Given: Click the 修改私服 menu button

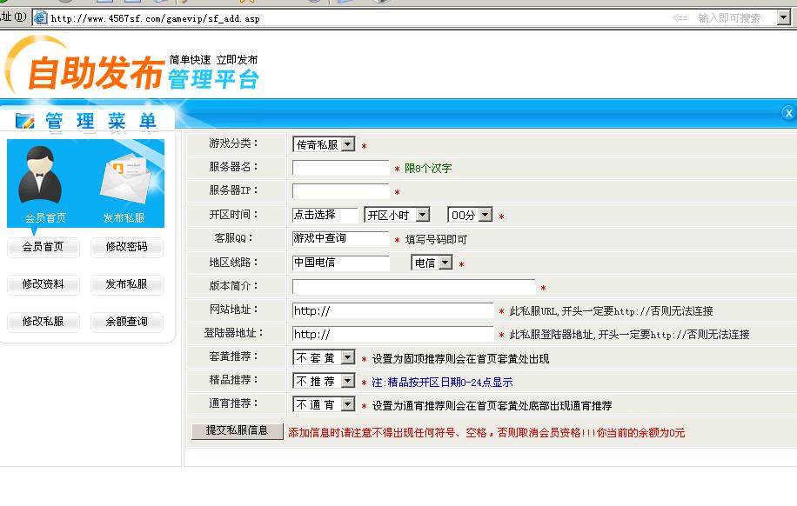Looking at the screenshot, I should tap(44, 322).
